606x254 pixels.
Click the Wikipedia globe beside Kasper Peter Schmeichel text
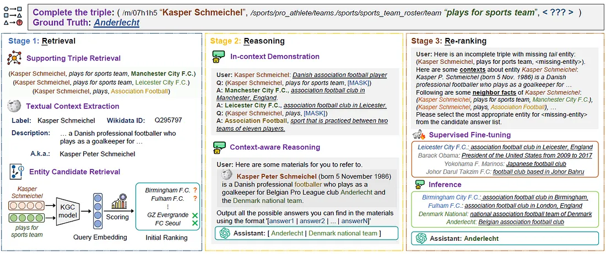coord(227,175)
